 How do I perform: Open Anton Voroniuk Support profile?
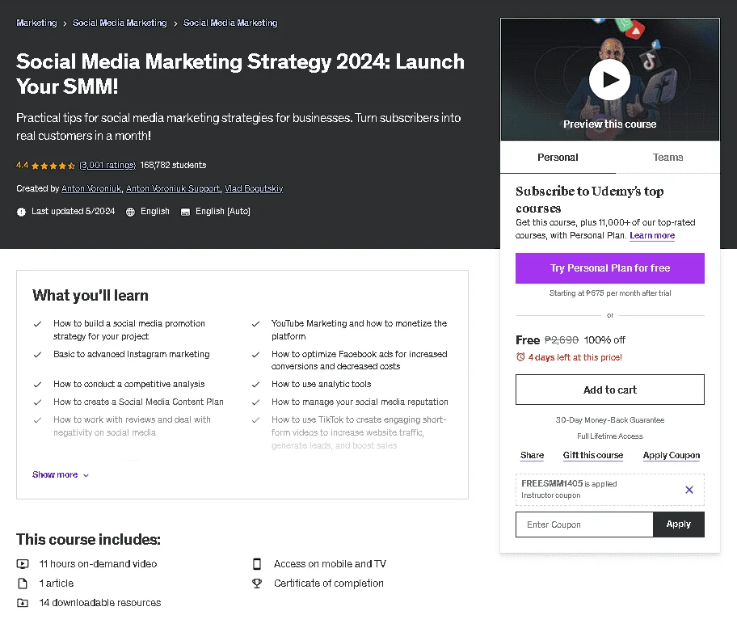[173, 188]
